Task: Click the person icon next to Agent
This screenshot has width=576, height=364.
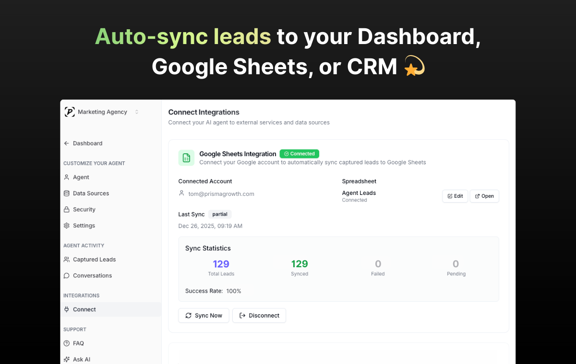Action: click(x=66, y=177)
